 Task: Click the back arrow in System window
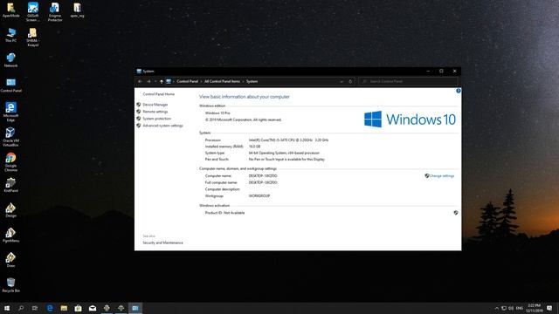(140, 81)
